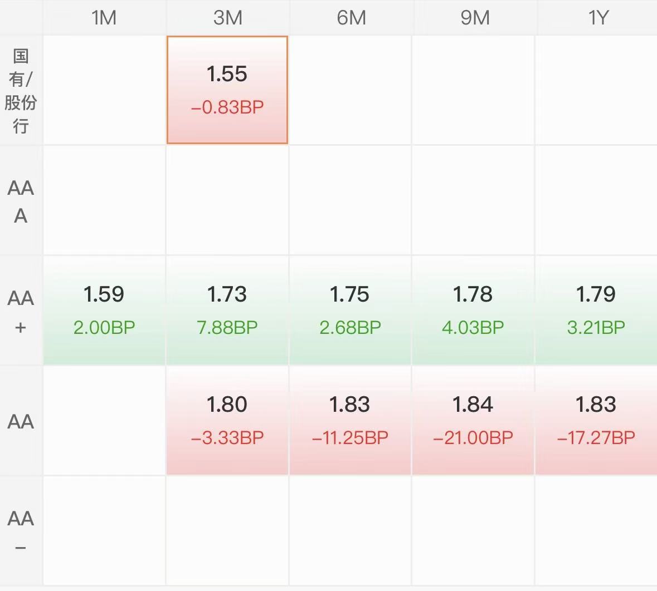Click the AA 1Y cell with -17.27BP
The height and width of the screenshot is (591, 657).
596,420
